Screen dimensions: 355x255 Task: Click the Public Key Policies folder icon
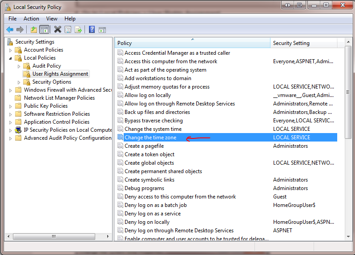coord(18,106)
